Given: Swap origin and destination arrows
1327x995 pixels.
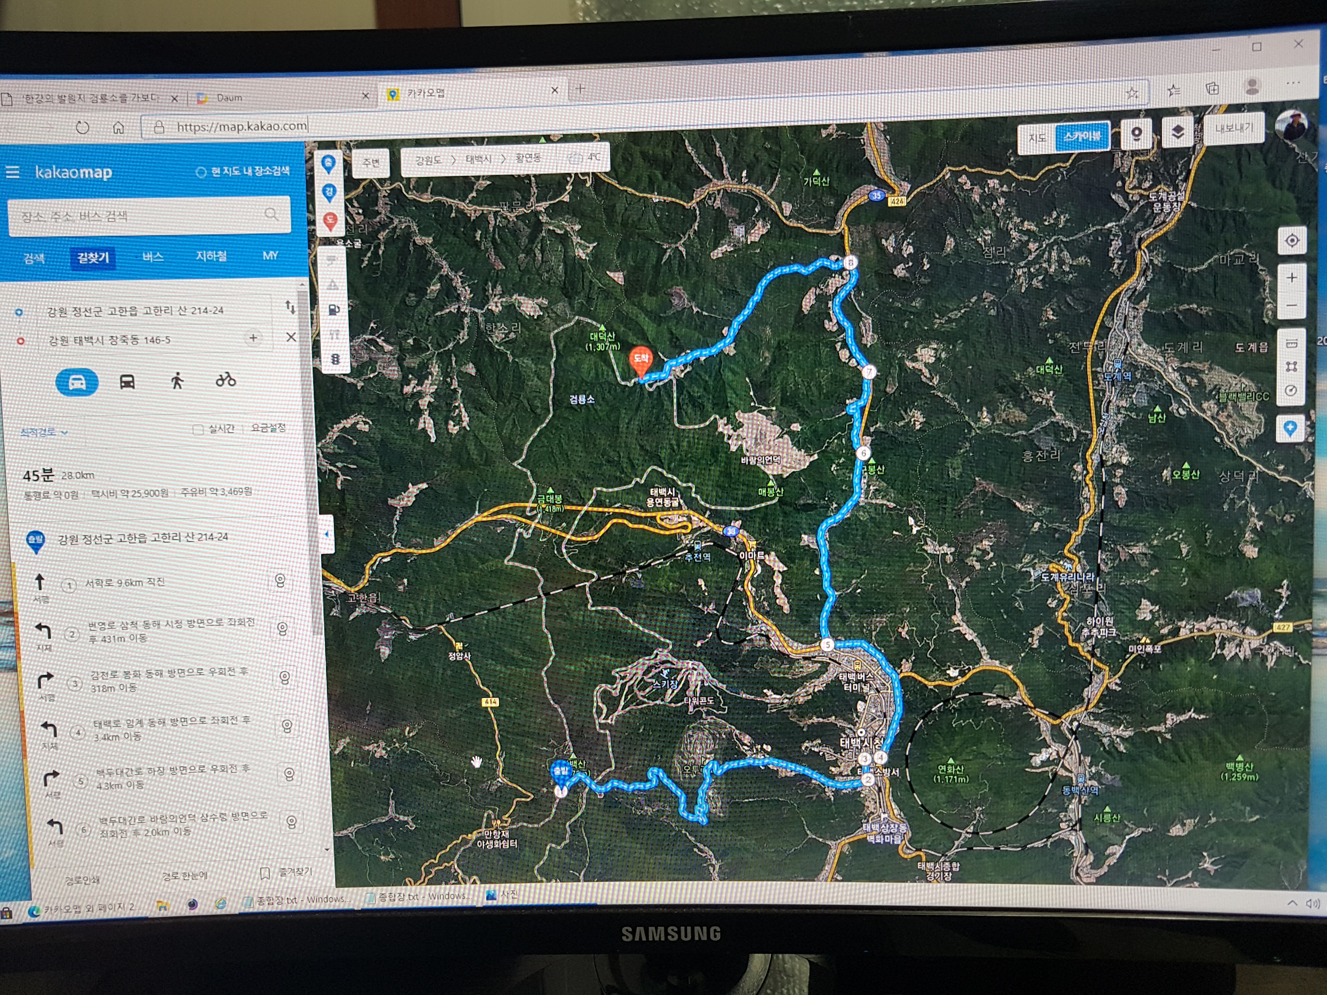Looking at the screenshot, I should 290,308.
